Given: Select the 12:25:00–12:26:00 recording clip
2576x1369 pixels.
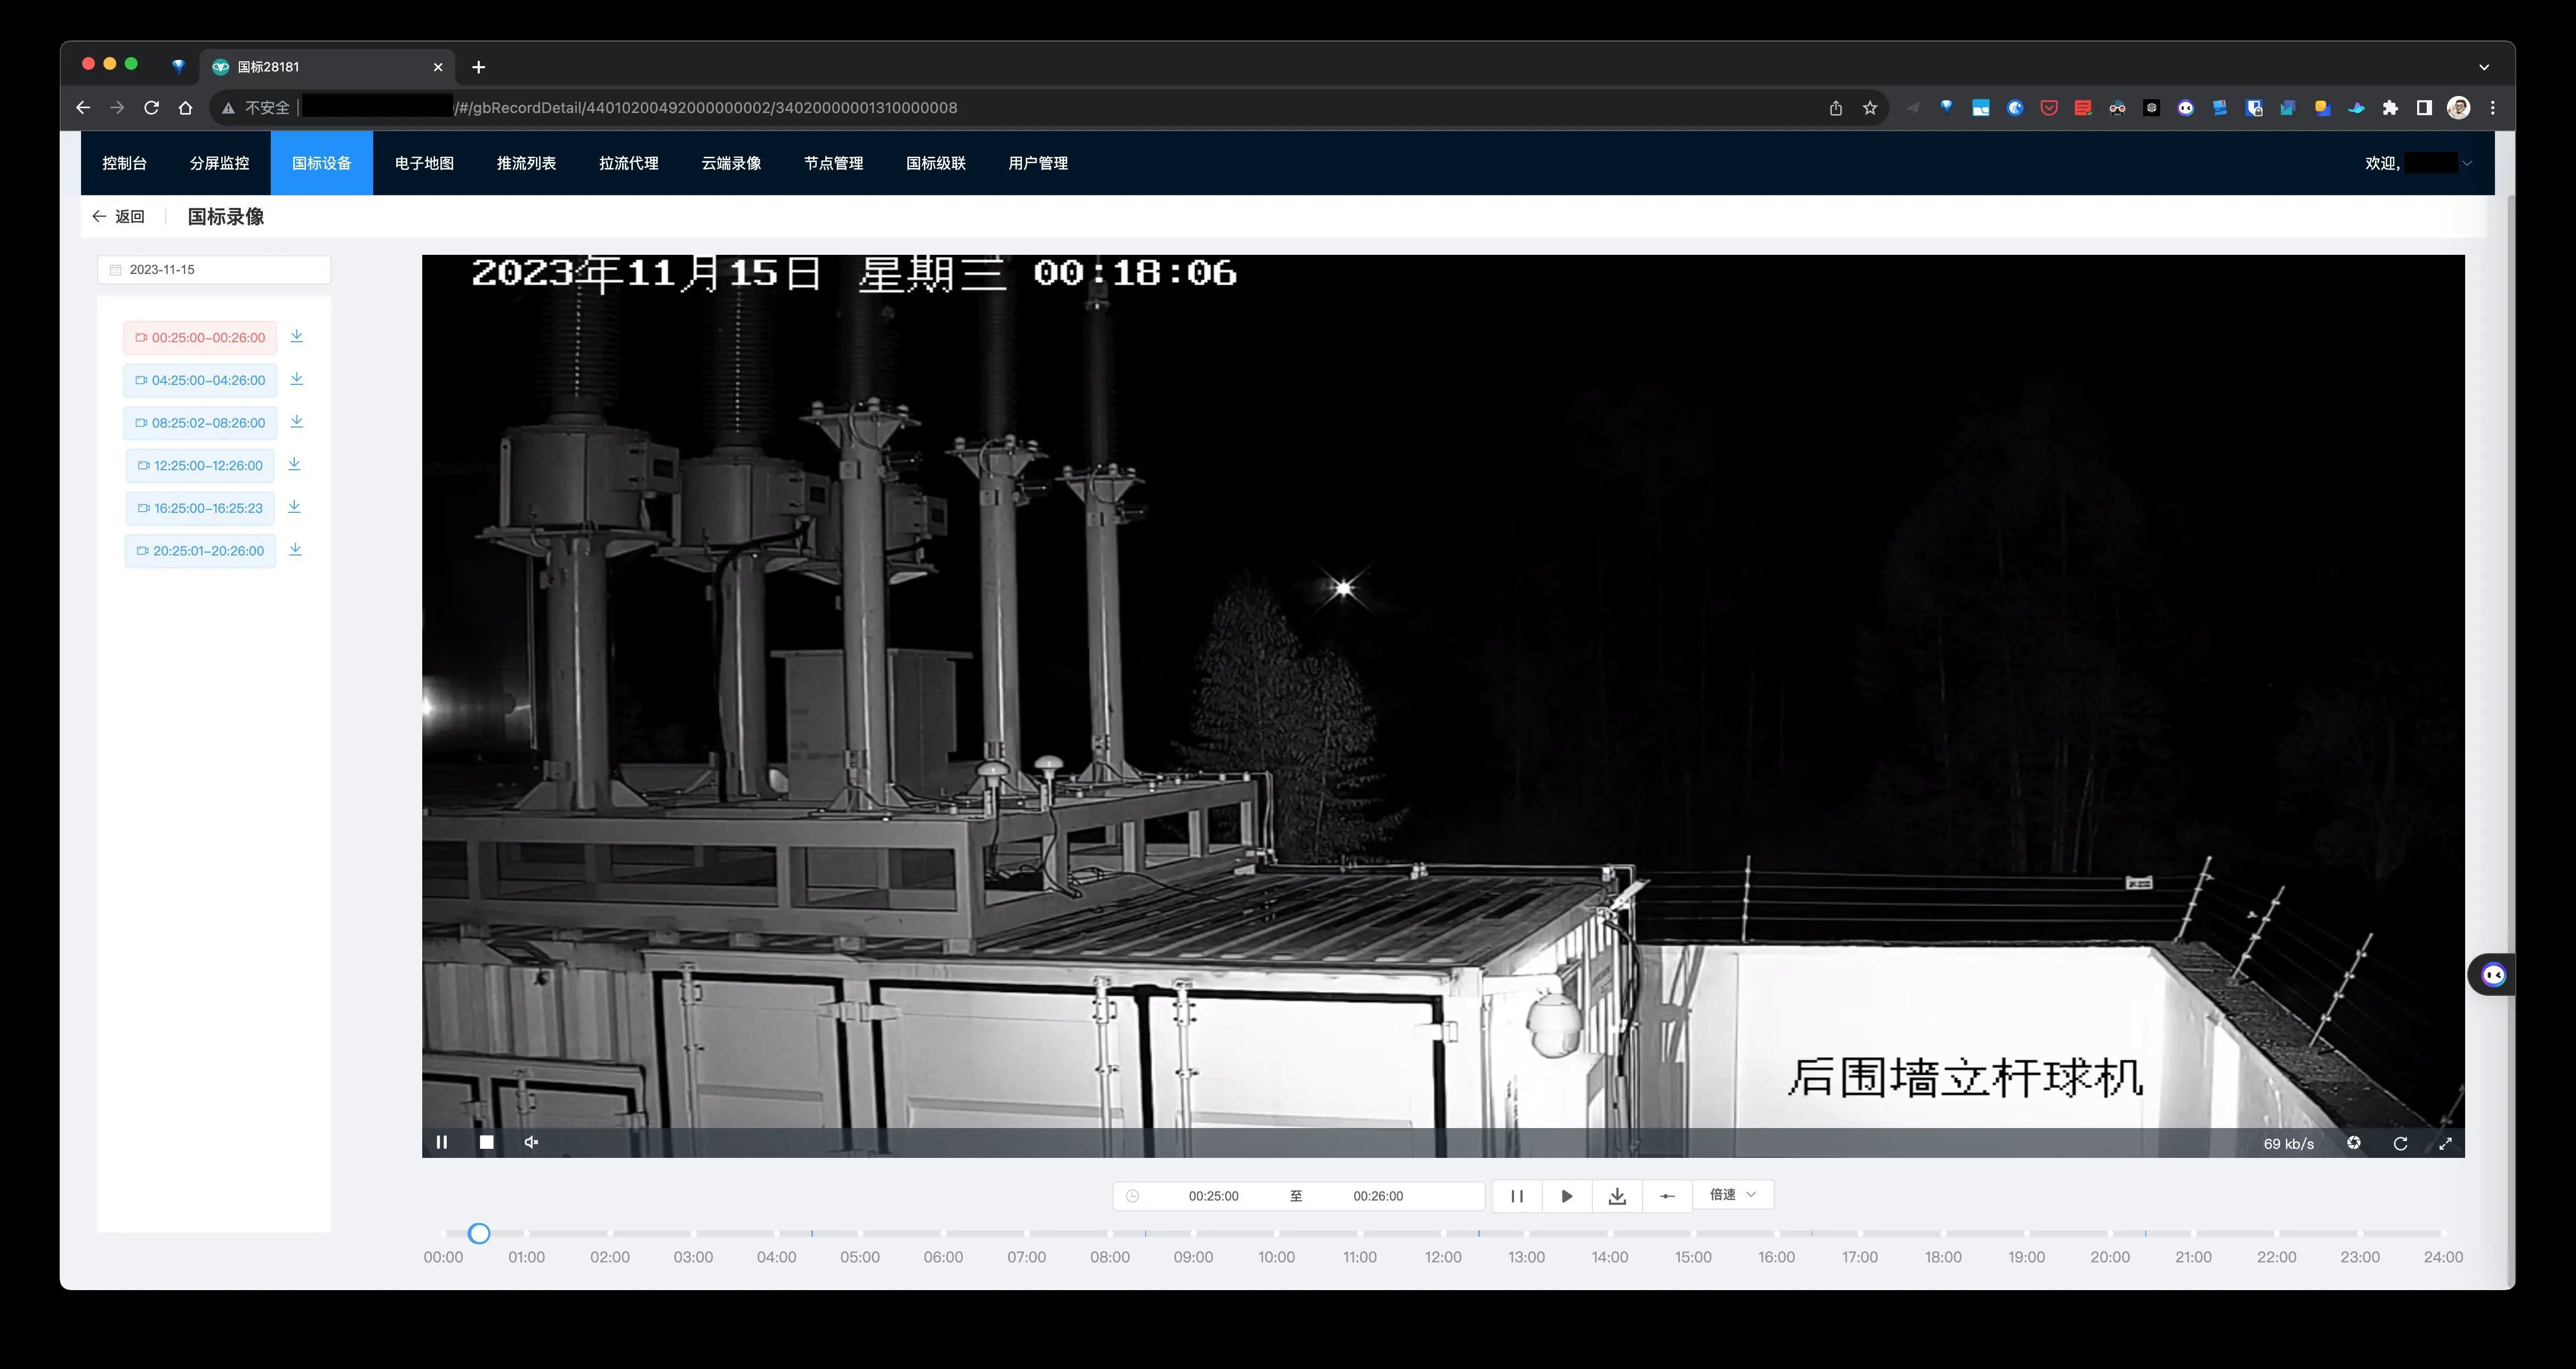Looking at the screenshot, I should tap(200, 466).
